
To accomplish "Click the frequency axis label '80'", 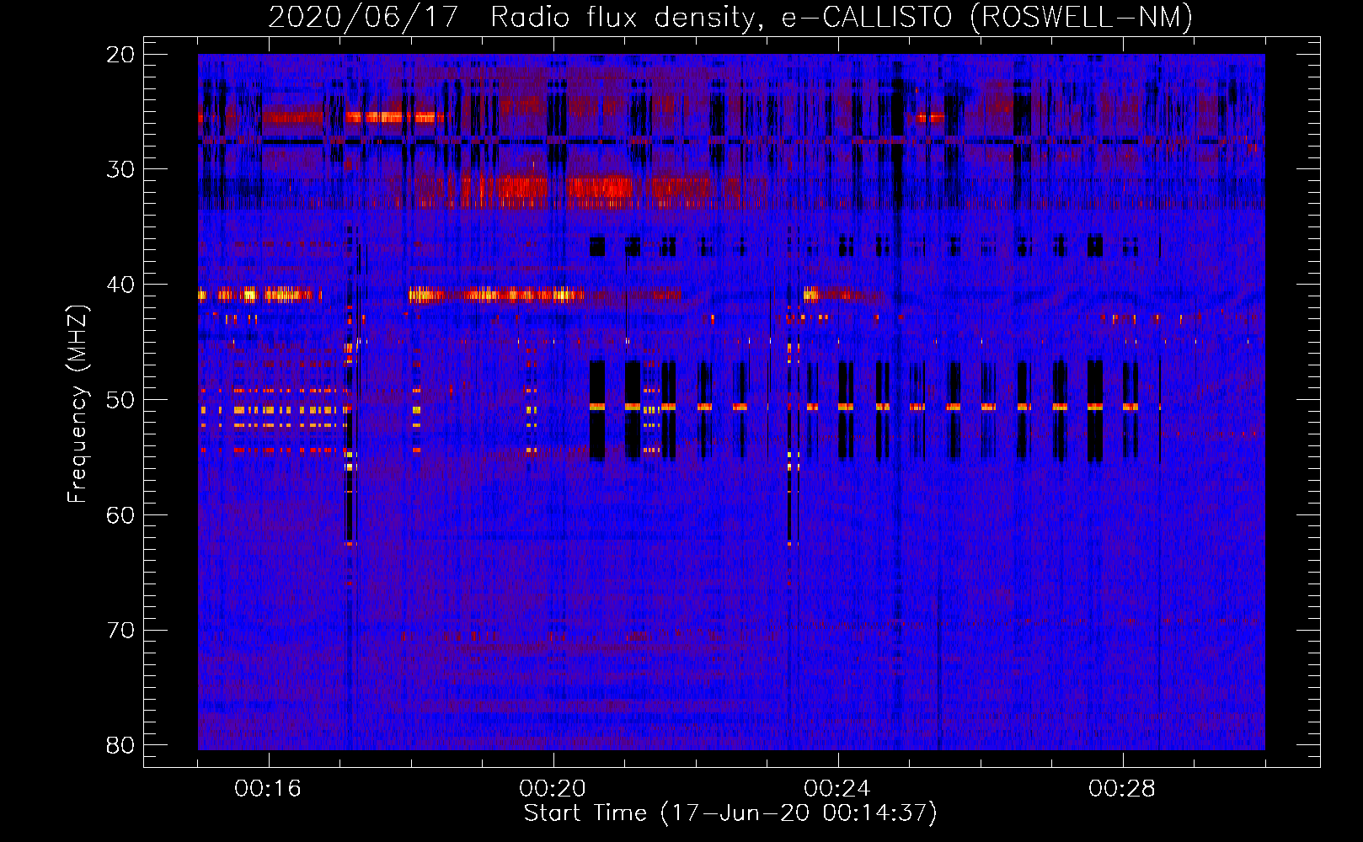I will click(121, 745).
